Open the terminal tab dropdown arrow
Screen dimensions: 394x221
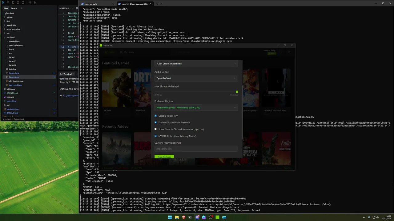click(162, 4)
